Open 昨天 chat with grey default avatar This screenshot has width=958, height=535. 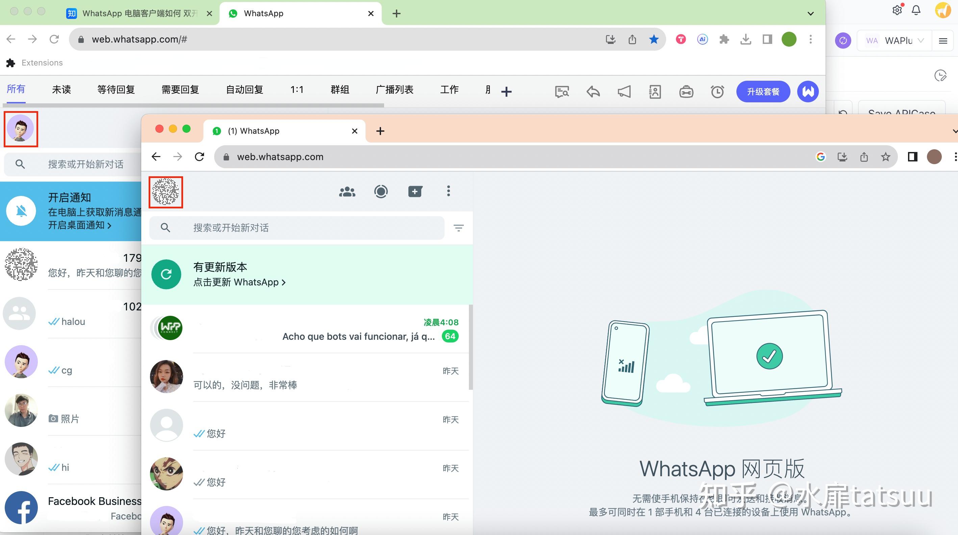[x=307, y=426]
